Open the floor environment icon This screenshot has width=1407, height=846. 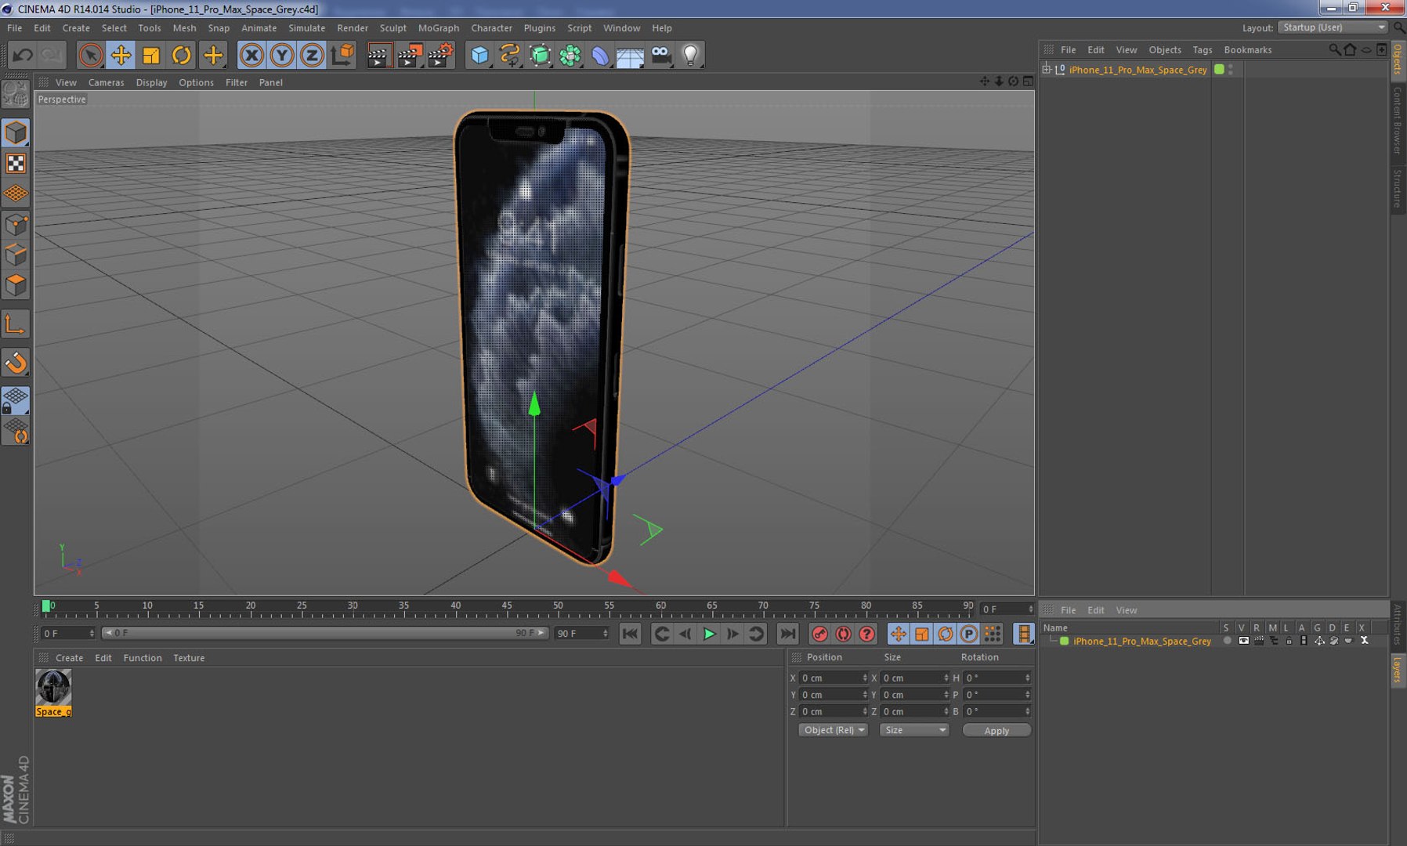pos(631,55)
